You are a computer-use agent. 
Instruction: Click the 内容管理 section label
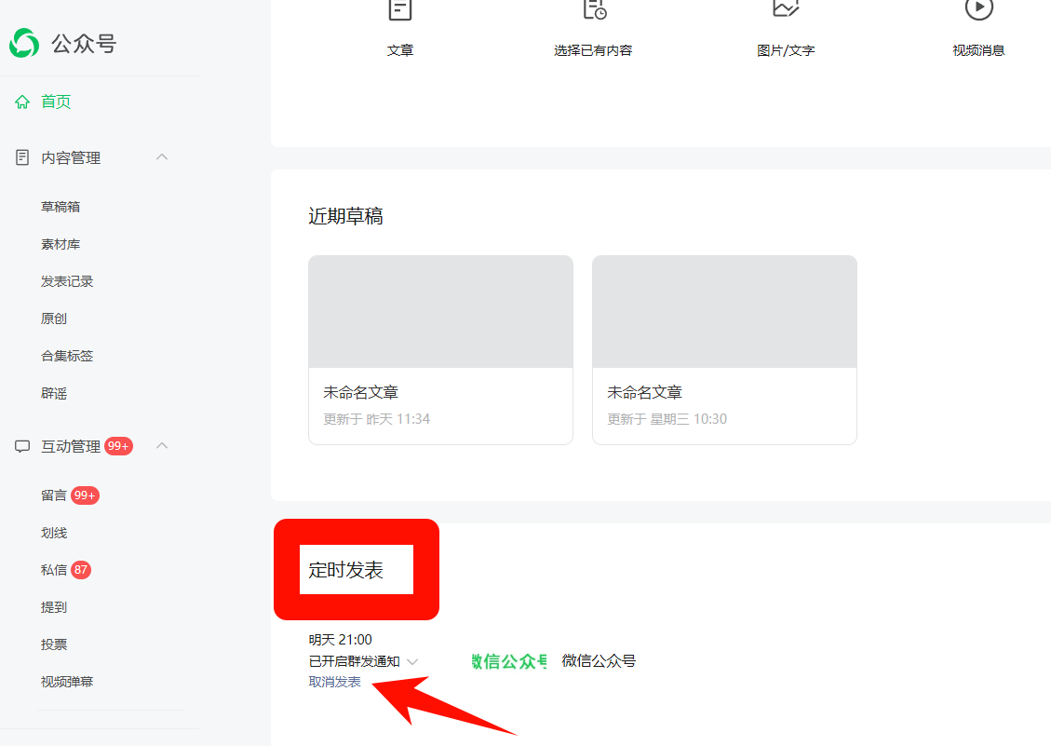71,157
